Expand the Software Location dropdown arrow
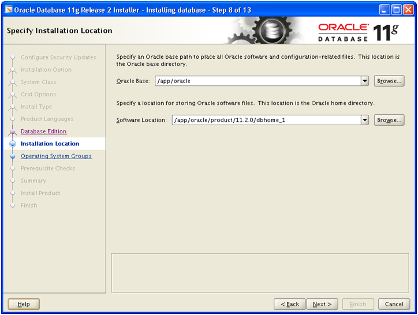 tap(365, 120)
